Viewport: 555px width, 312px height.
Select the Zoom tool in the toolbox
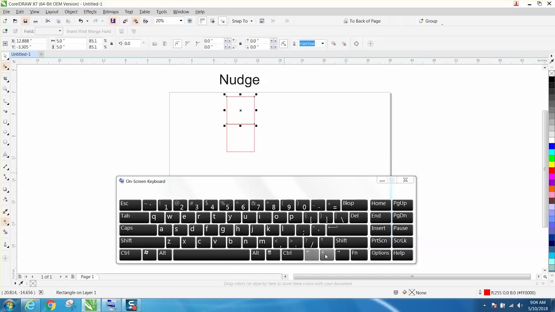click(5, 89)
